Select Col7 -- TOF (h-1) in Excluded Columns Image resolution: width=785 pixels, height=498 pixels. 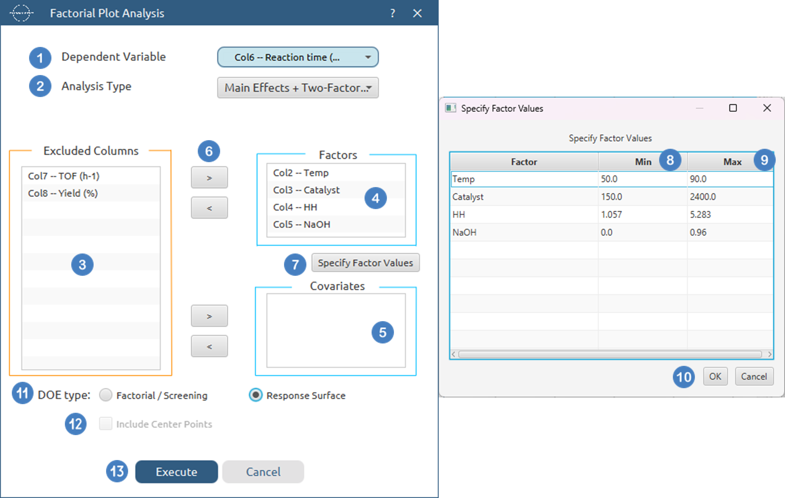64,176
